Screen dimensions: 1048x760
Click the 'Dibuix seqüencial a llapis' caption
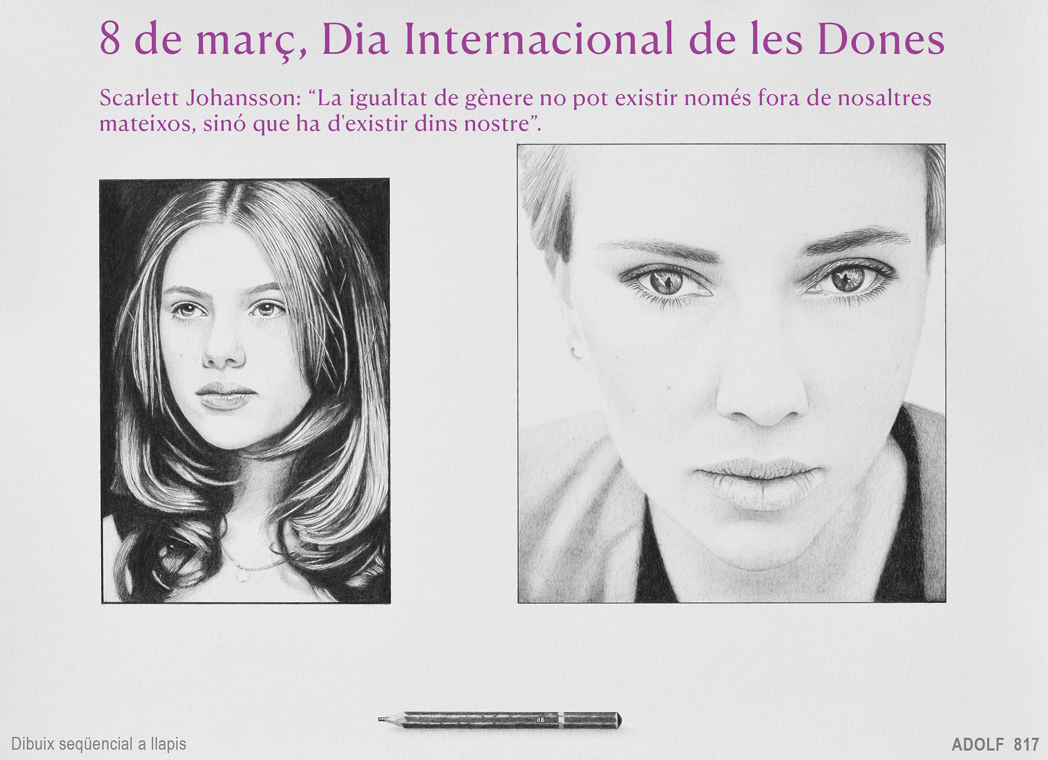point(99,744)
